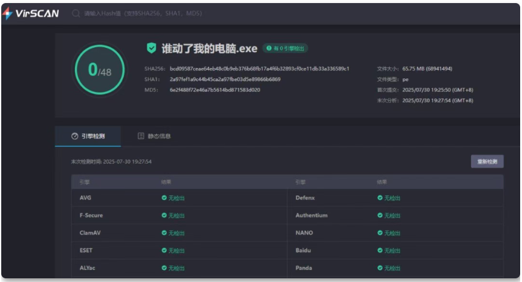Click the green check icon in the ClamAV row
Screen dimensions: 522x282
click(x=164, y=233)
